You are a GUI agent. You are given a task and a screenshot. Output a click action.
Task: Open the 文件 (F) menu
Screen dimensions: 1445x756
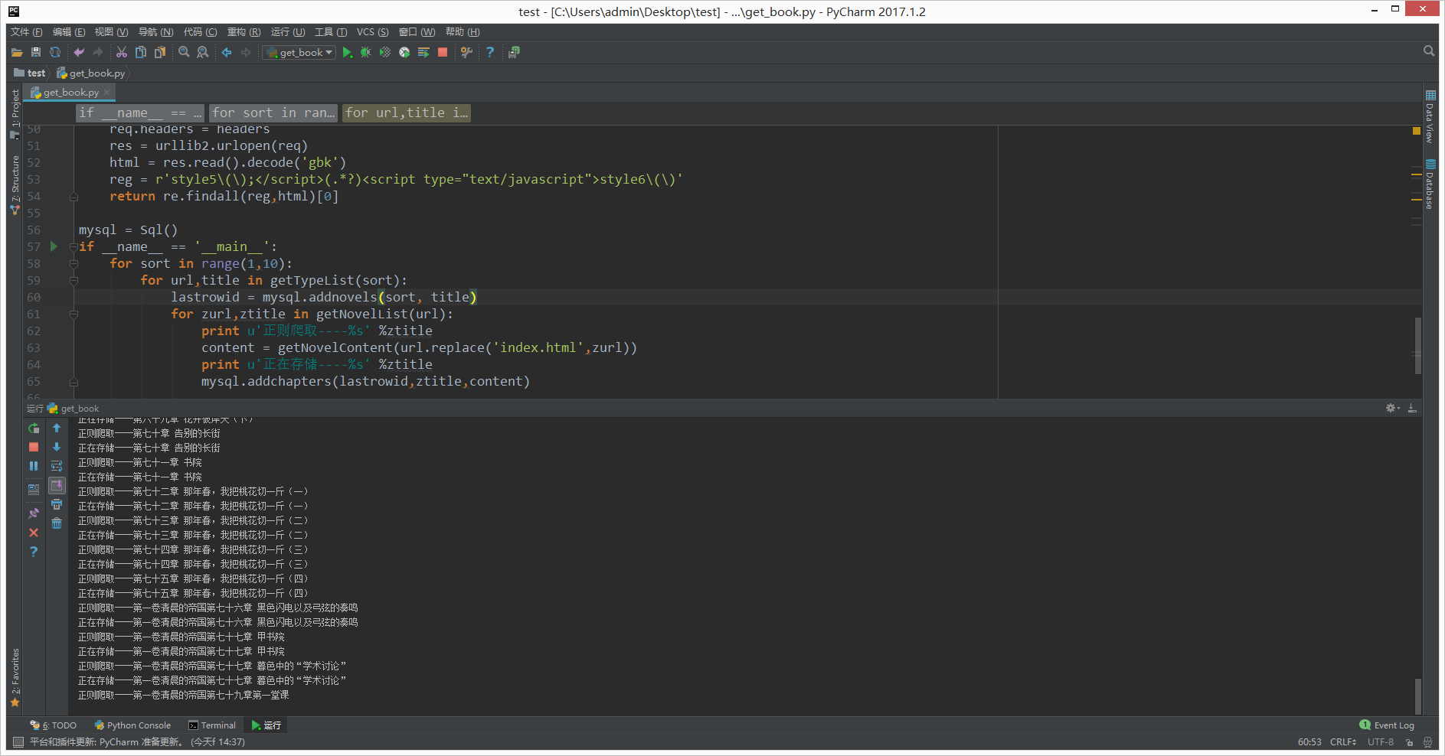click(x=27, y=32)
